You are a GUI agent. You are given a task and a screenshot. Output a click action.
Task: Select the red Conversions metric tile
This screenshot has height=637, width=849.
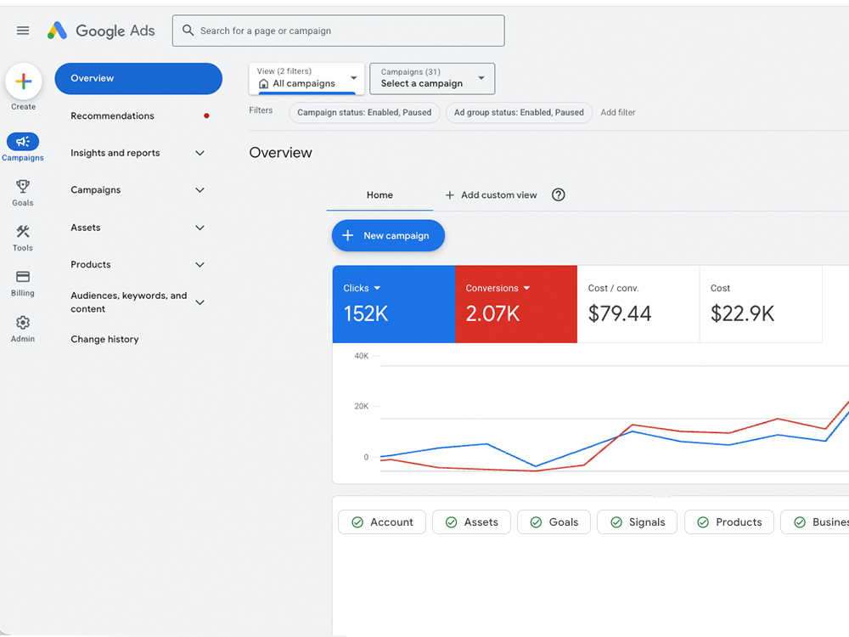pos(515,303)
